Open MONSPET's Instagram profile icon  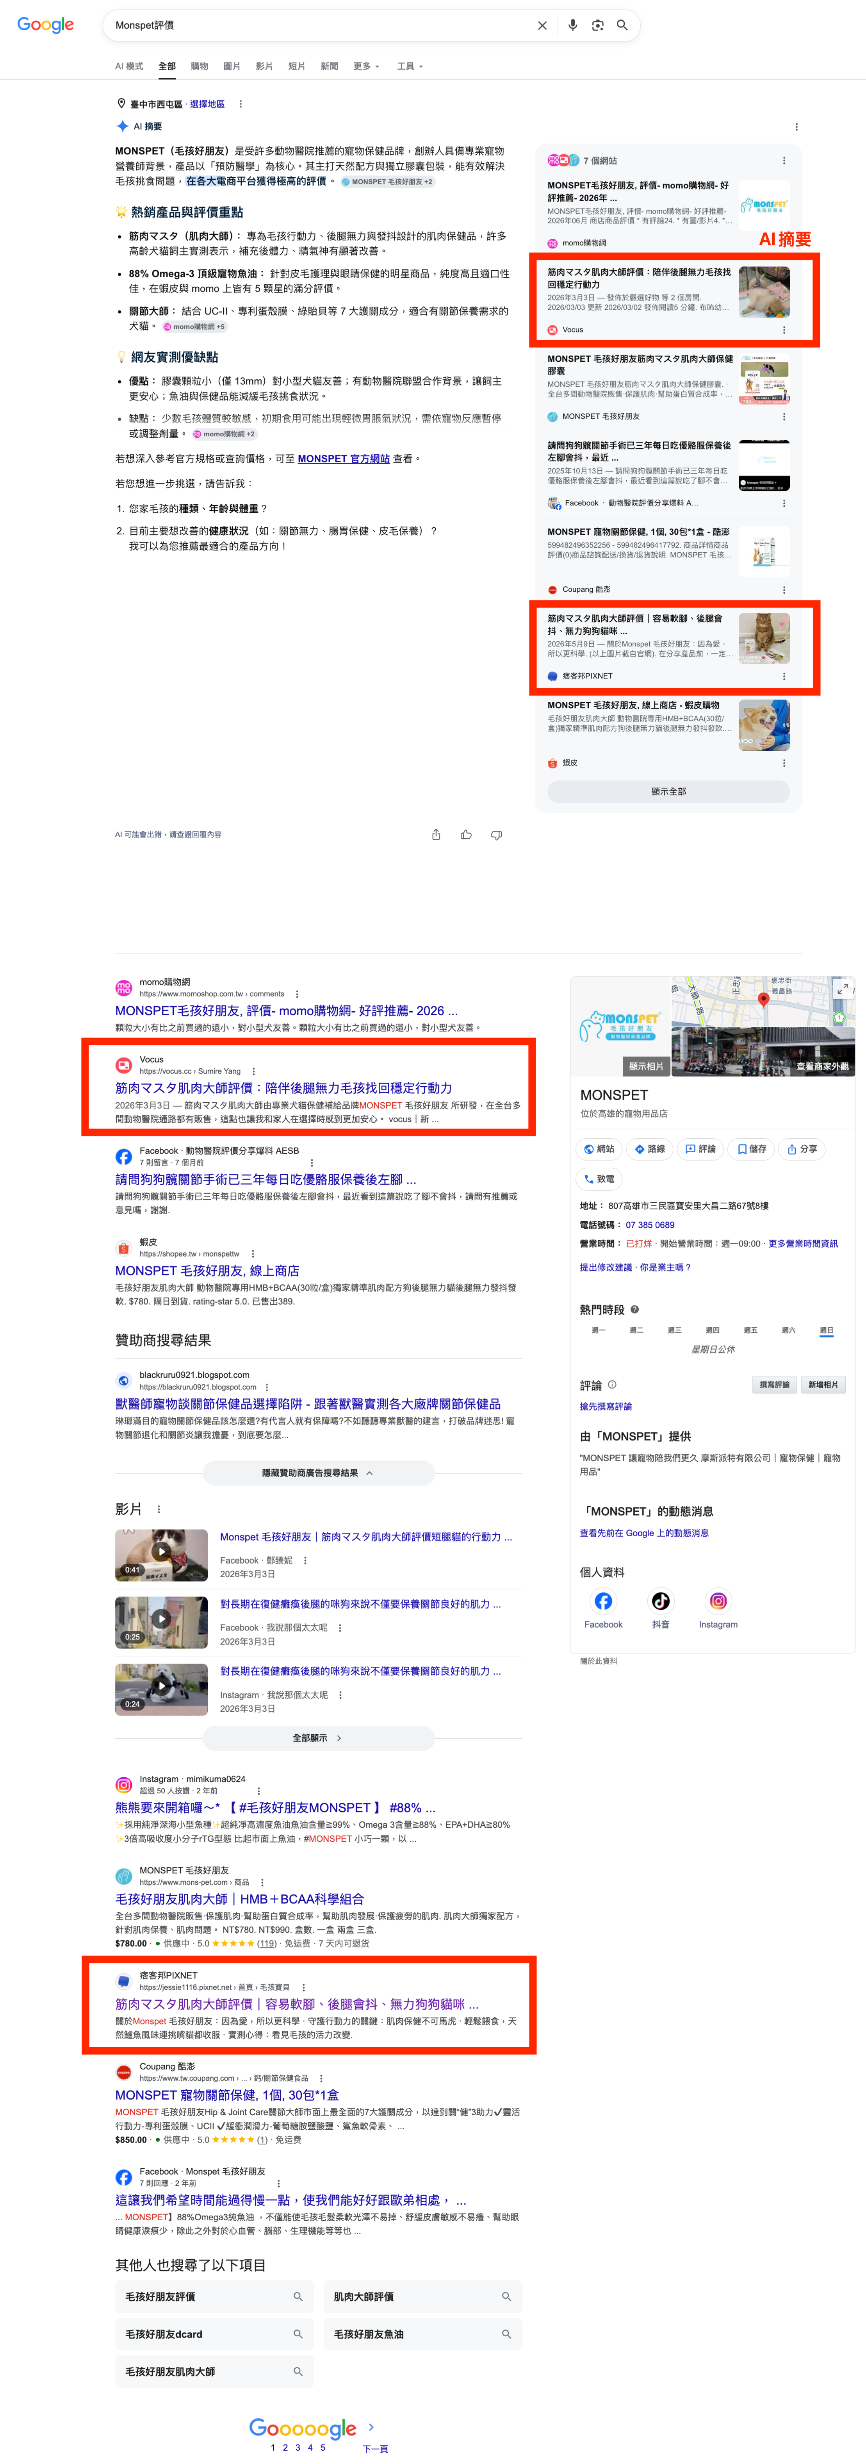pos(718,1601)
